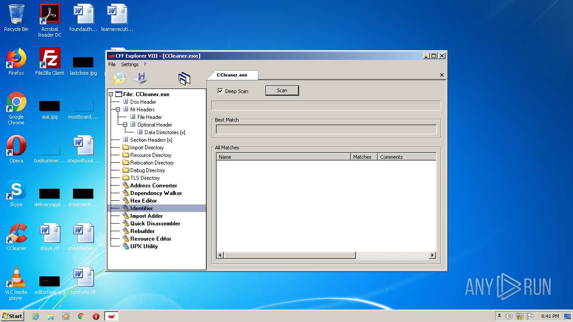Select the cumfund.rtf desktop file
The width and height of the screenshot is (573, 322).
(x=83, y=281)
